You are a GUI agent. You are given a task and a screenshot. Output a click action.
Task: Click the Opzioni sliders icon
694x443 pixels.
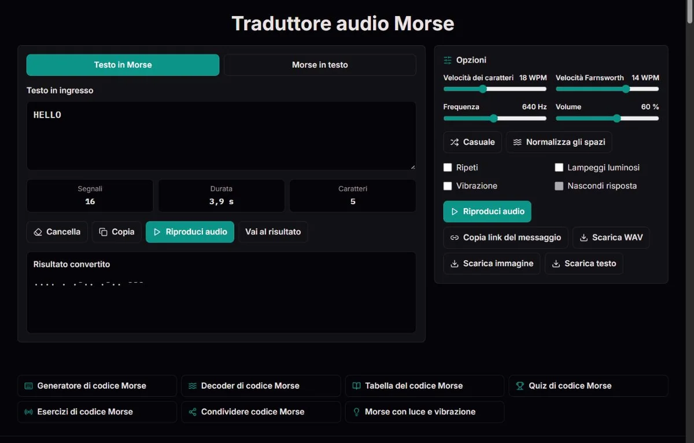(x=448, y=60)
